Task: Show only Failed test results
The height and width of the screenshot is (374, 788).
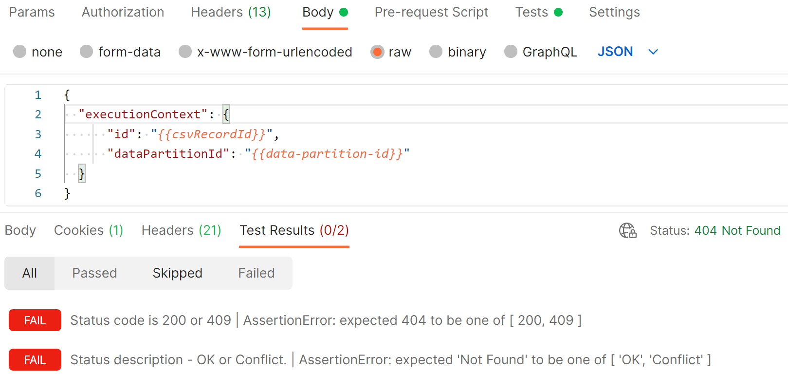Action: (x=257, y=273)
